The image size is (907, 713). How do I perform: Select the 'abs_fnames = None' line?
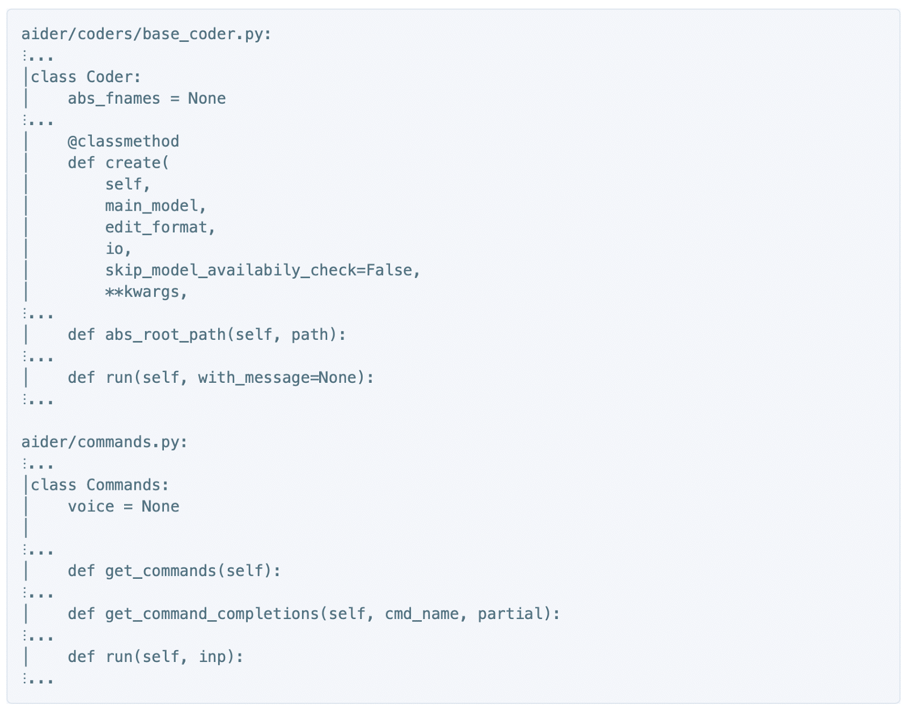146,99
